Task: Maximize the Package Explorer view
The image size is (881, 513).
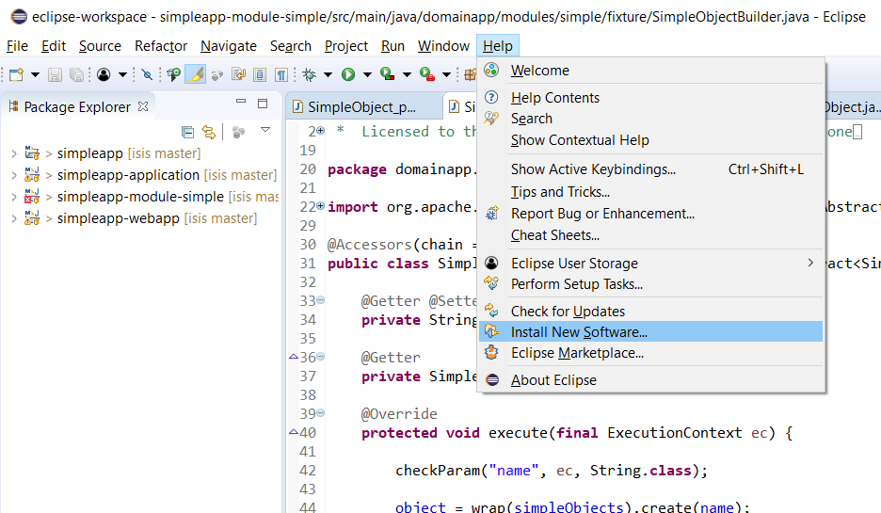Action: tap(264, 104)
